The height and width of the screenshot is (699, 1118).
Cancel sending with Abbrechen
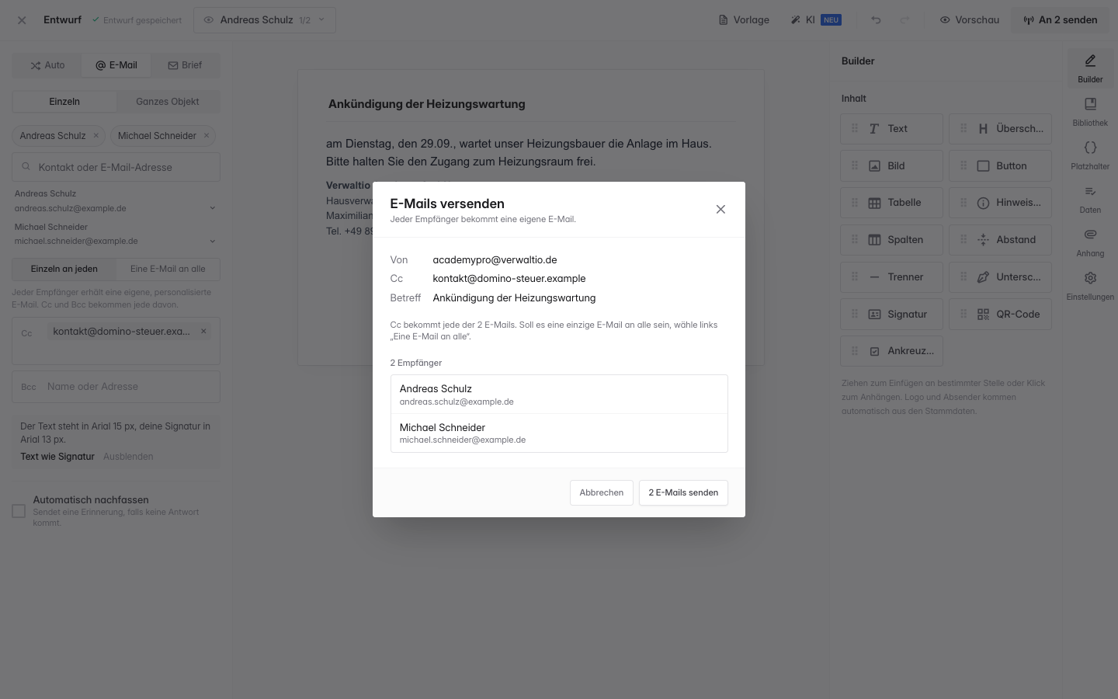(x=601, y=492)
